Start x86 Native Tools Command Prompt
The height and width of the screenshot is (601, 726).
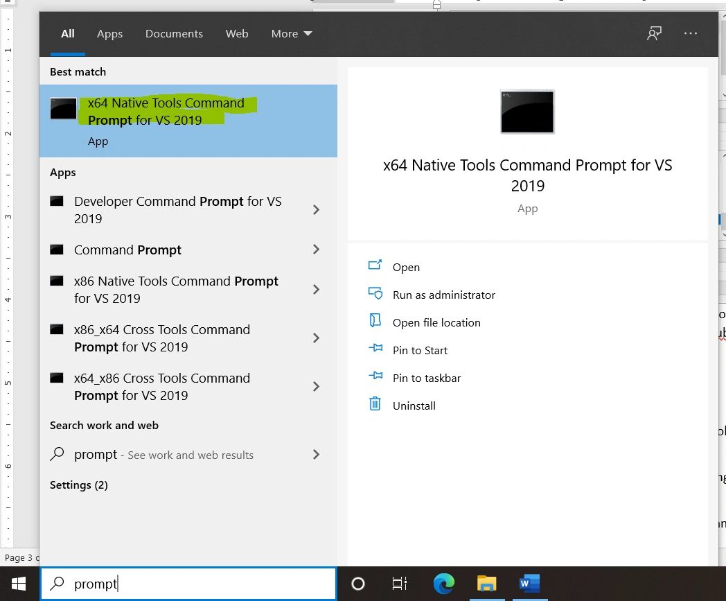point(176,289)
